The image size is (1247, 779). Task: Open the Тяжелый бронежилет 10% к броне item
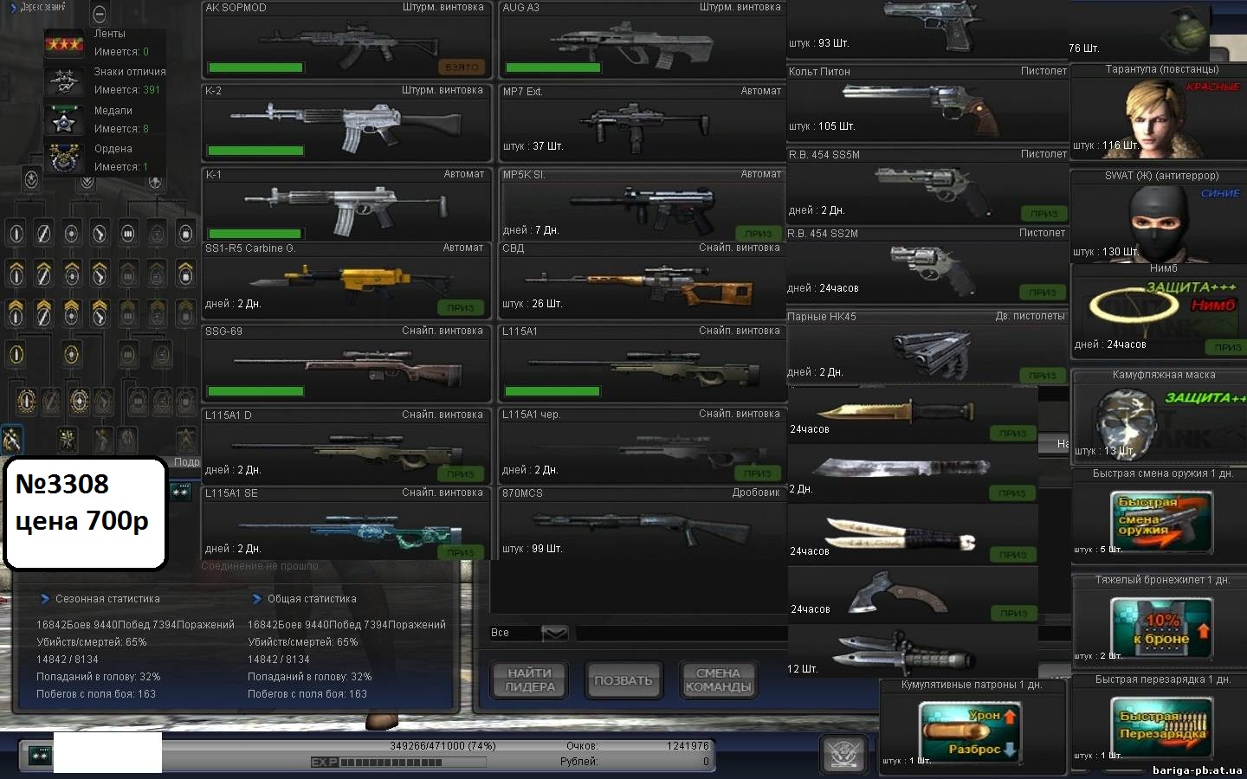click(x=1159, y=621)
